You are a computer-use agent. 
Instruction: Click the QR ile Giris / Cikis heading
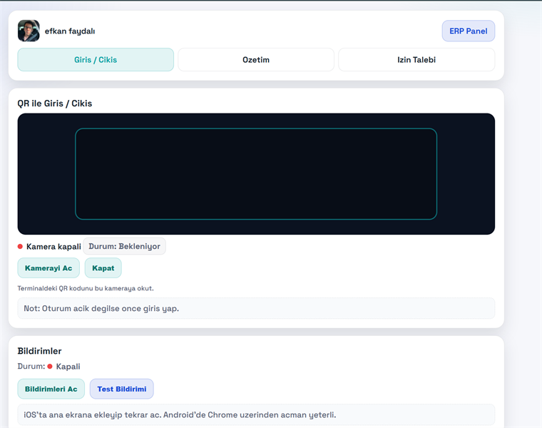[x=55, y=103]
